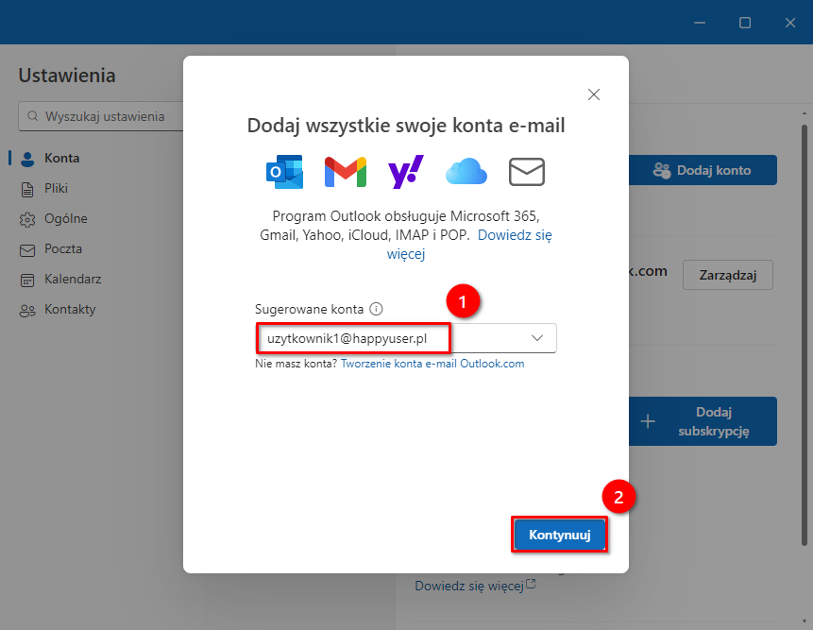Click the Konta person icon
The image size is (813, 630).
coord(27,160)
